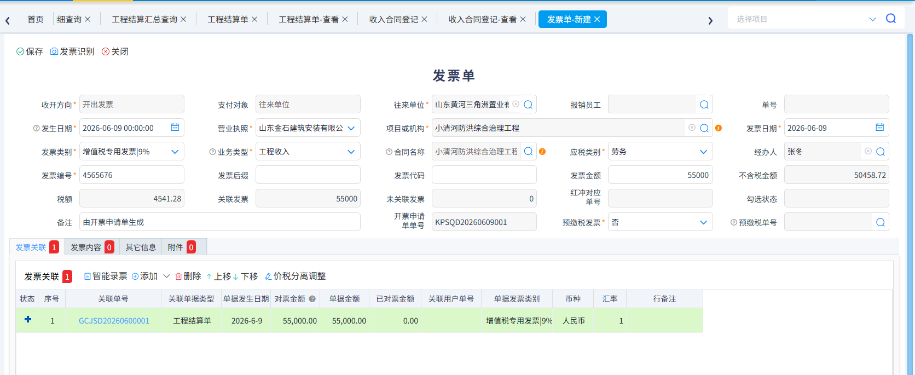The width and height of the screenshot is (915, 375).
Task: Open calendar for 发生日期
Action: click(x=175, y=128)
